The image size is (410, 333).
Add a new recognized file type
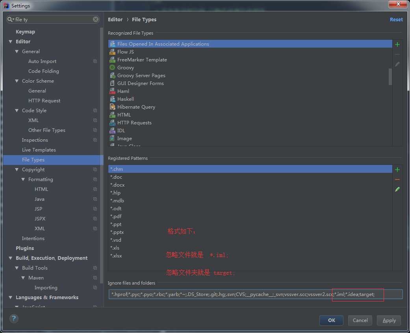point(397,44)
